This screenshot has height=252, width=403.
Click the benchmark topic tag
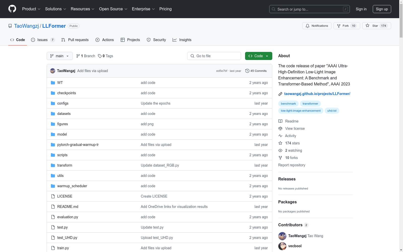(x=288, y=104)
